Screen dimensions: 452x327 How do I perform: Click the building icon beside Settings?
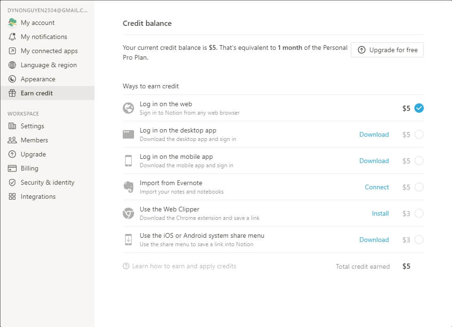[x=12, y=126]
